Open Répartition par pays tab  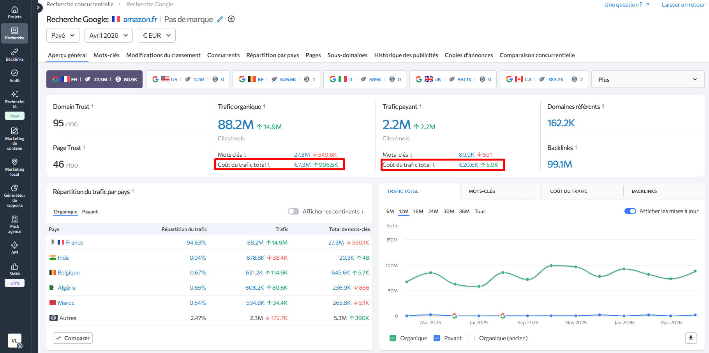point(273,55)
